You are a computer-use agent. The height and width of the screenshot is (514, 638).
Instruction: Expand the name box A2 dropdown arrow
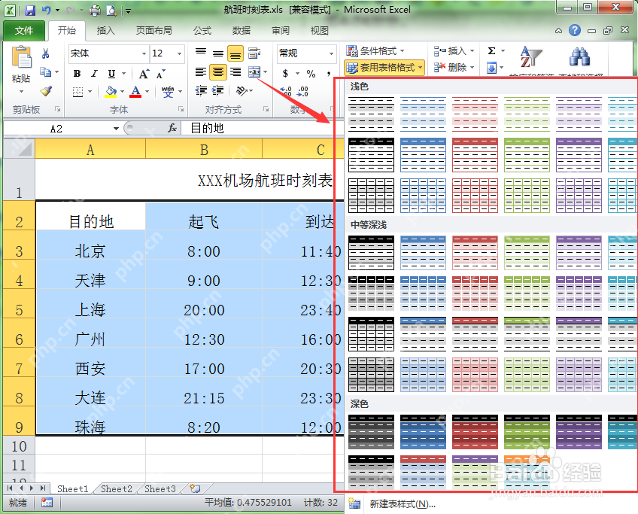[x=116, y=129]
